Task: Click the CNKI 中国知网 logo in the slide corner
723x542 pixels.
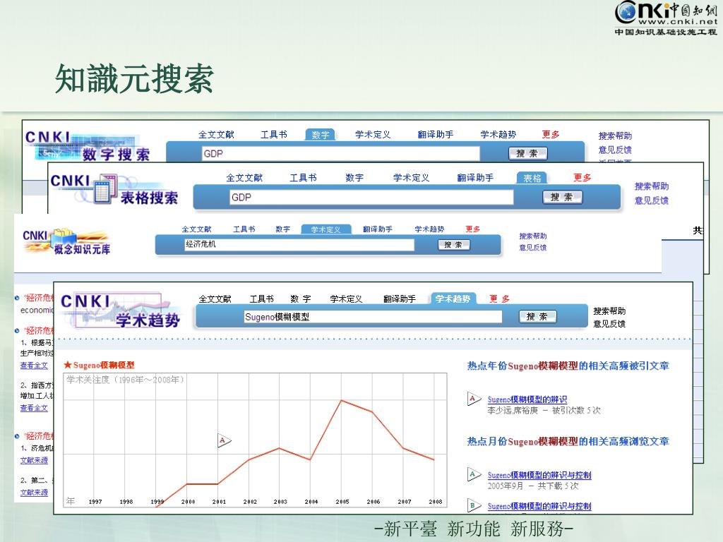Action: [666, 18]
